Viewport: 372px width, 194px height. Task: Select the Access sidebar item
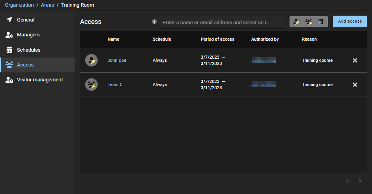(25, 65)
